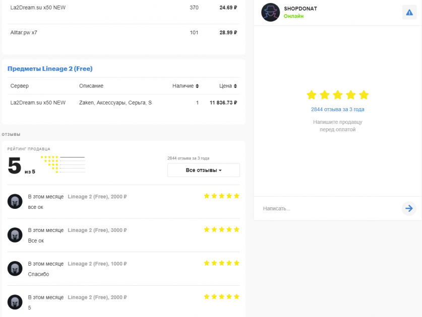This screenshot has height=317, width=422.
Task: Click "Lineage 2 (Free), 1000 ₽" review label
Action: pyautogui.click(x=97, y=264)
